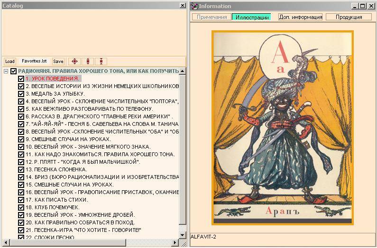Viewport: 377px width, 248px height.
Task: Close the Information window
Action: 371,6
